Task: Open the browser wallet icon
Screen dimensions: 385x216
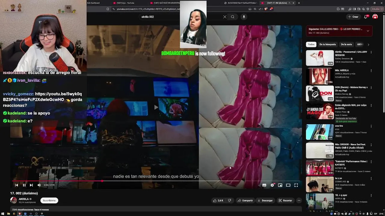Action: pyautogui.click(x=359, y=9)
